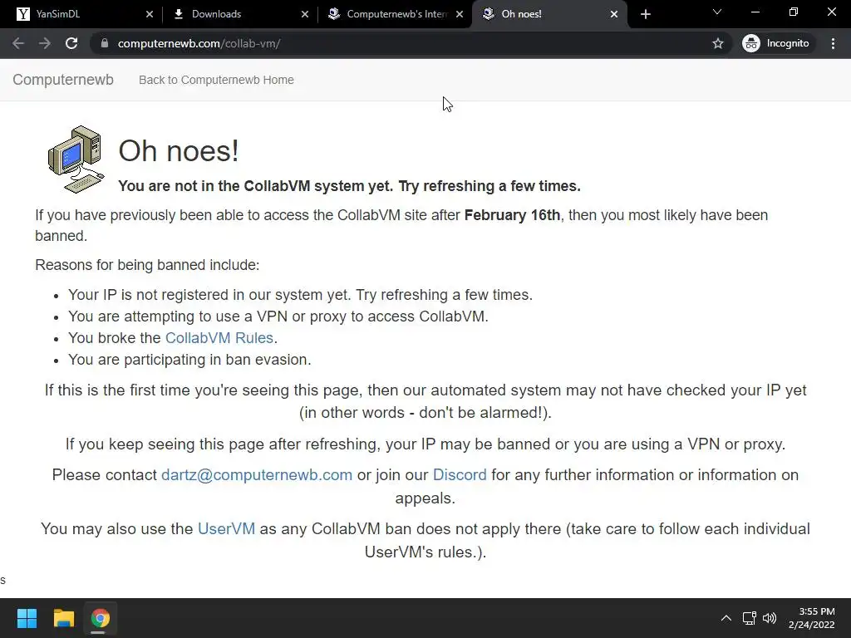Click the Computernewb brand link
Screen dimensions: 851x638
(x=63, y=80)
